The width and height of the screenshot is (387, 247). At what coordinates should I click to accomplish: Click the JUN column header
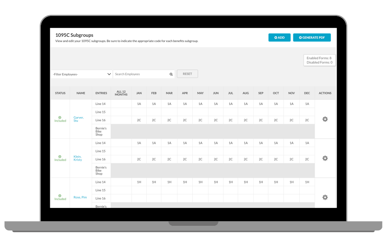click(x=216, y=93)
